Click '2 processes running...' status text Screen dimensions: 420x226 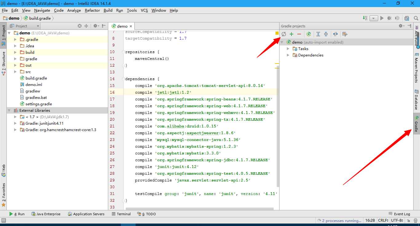[x=342, y=220]
